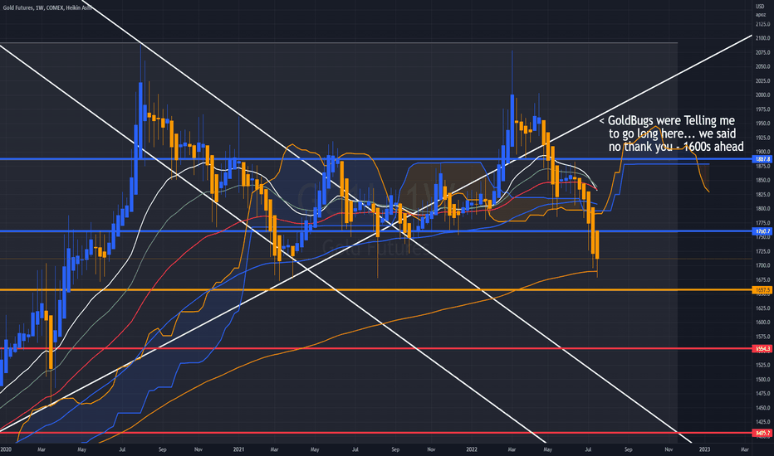Select the orange 1657.5 price tag
The height and width of the screenshot is (456, 774).
pyautogui.click(x=762, y=290)
